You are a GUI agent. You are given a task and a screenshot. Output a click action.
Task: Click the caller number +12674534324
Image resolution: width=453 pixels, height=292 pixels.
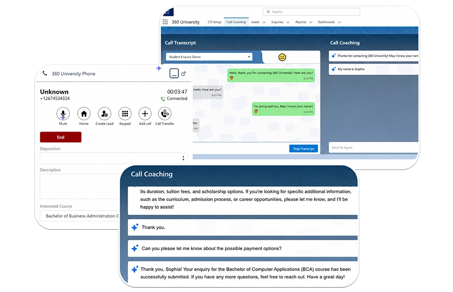click(55, 99)
